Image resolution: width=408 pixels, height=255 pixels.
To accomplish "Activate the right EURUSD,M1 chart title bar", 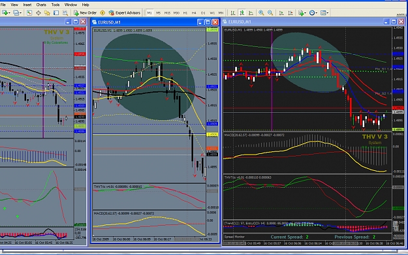I will [x=314, y=22].
